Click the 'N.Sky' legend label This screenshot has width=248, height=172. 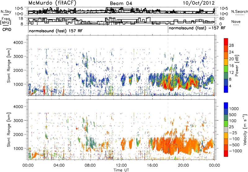6,11
